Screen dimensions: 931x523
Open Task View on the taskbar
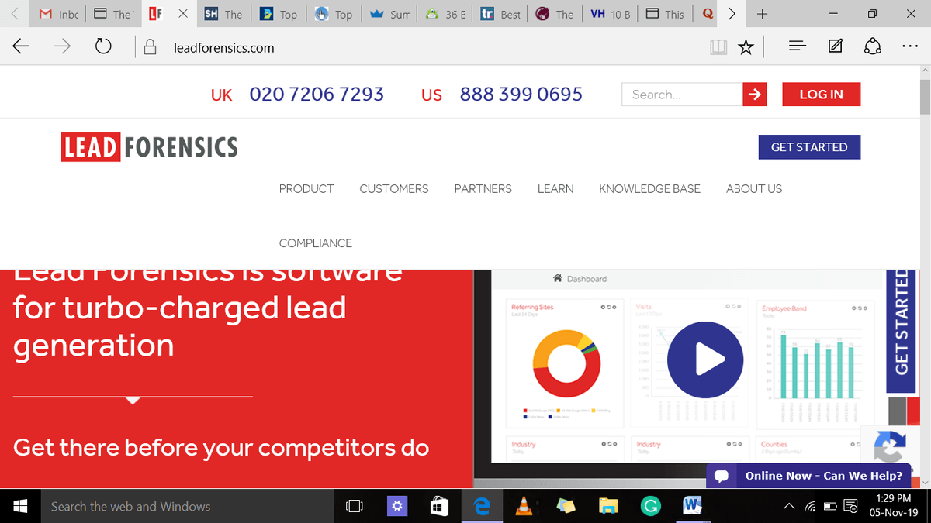354,506
